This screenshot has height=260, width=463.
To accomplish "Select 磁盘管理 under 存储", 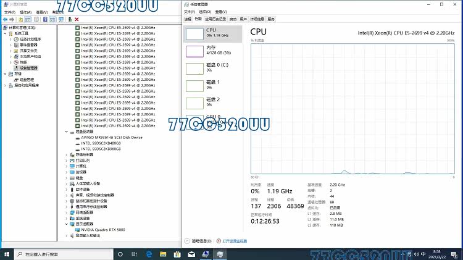I will pyautogui.click(x=27, y=80).
